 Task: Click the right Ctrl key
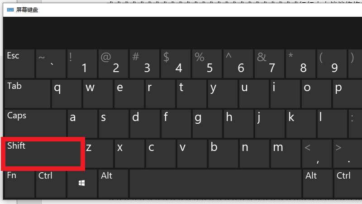(x=348, y=184)
